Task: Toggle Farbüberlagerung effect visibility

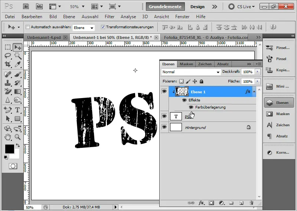Action: click(191, 107)
